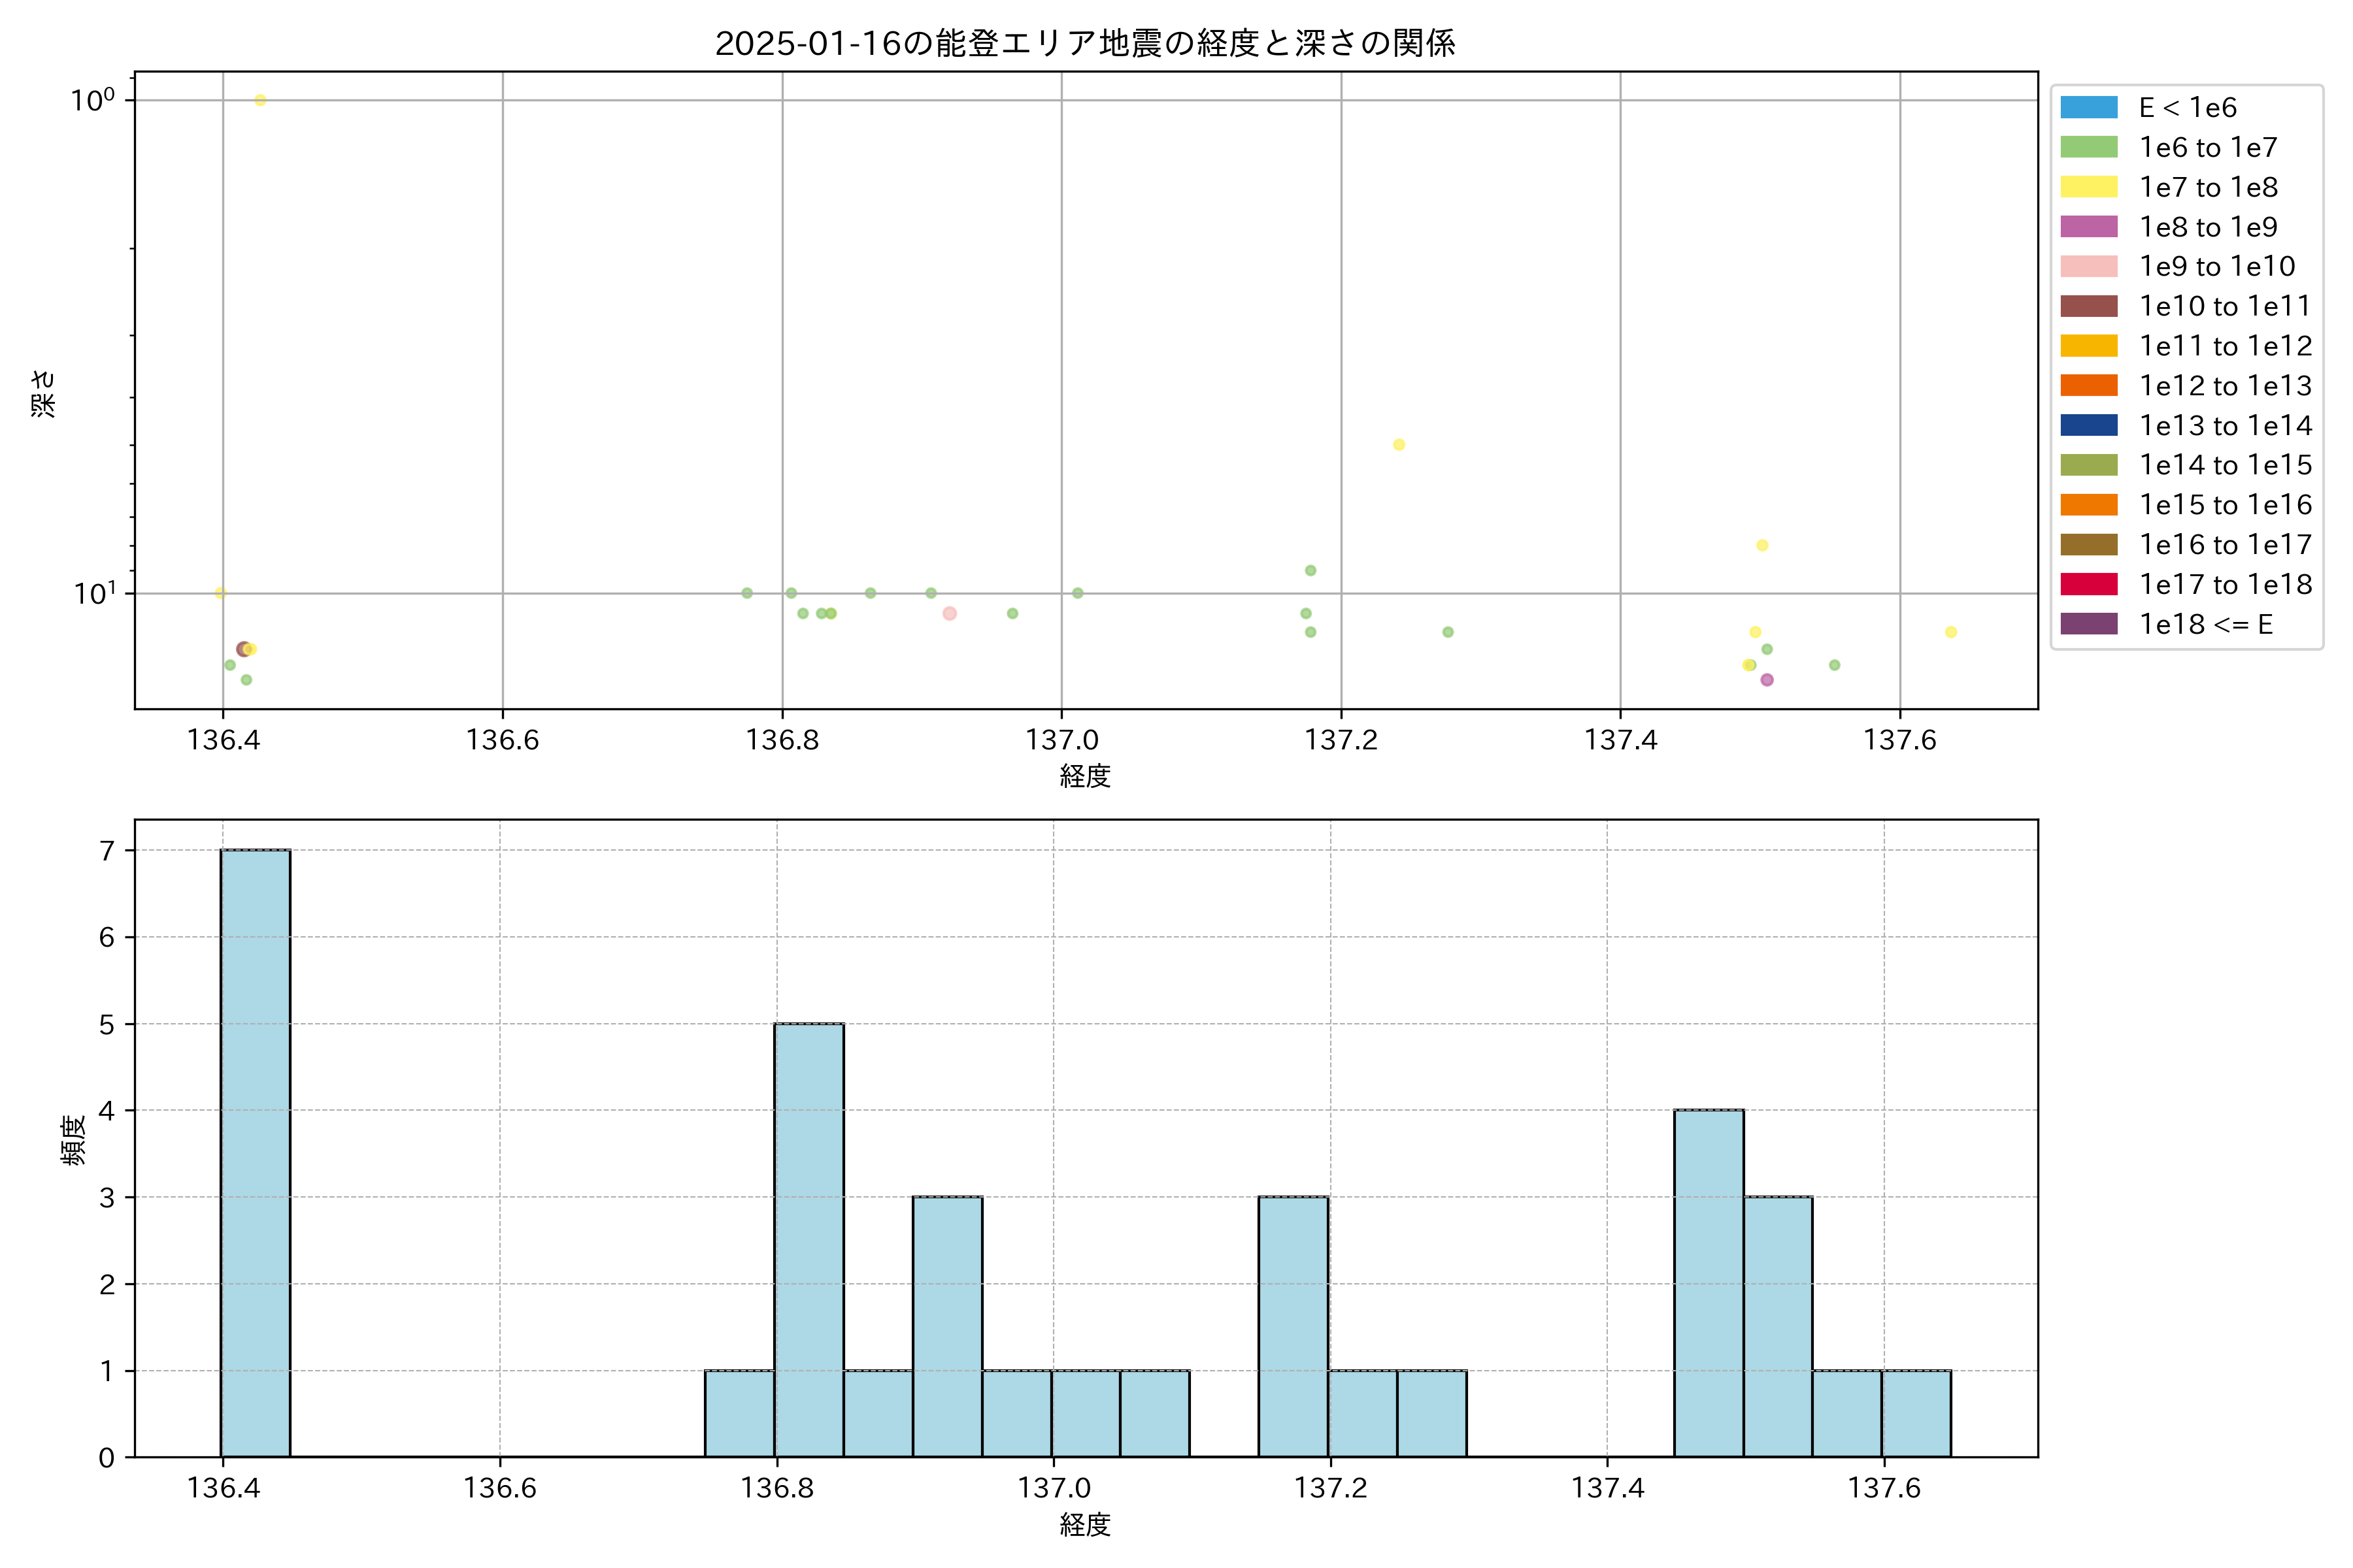Click the 深さ y-axis label of scatter plot
The width and height of the screenshot is (2353, 1568).
(x=44, y=393)
